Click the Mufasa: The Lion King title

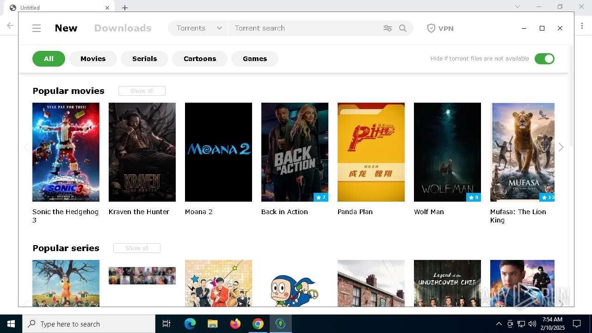pyautogui.click(x=518, y=216)
